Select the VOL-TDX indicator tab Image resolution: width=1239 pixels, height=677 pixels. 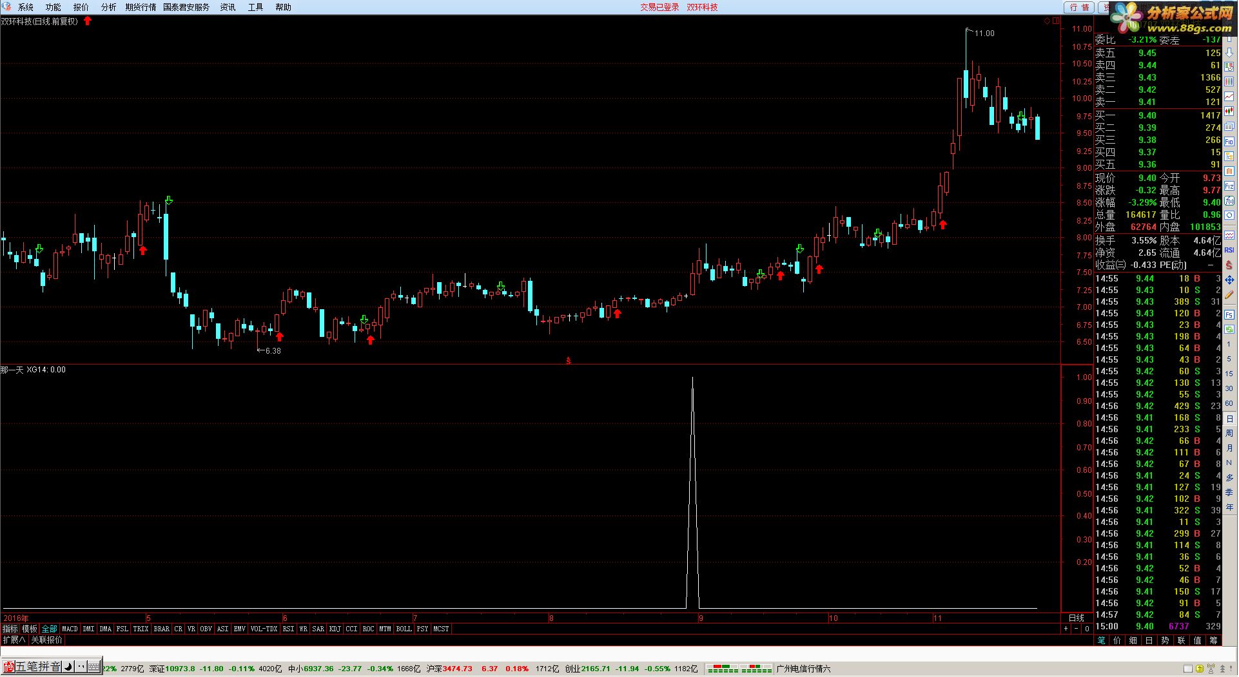click(x=264, y=629)
